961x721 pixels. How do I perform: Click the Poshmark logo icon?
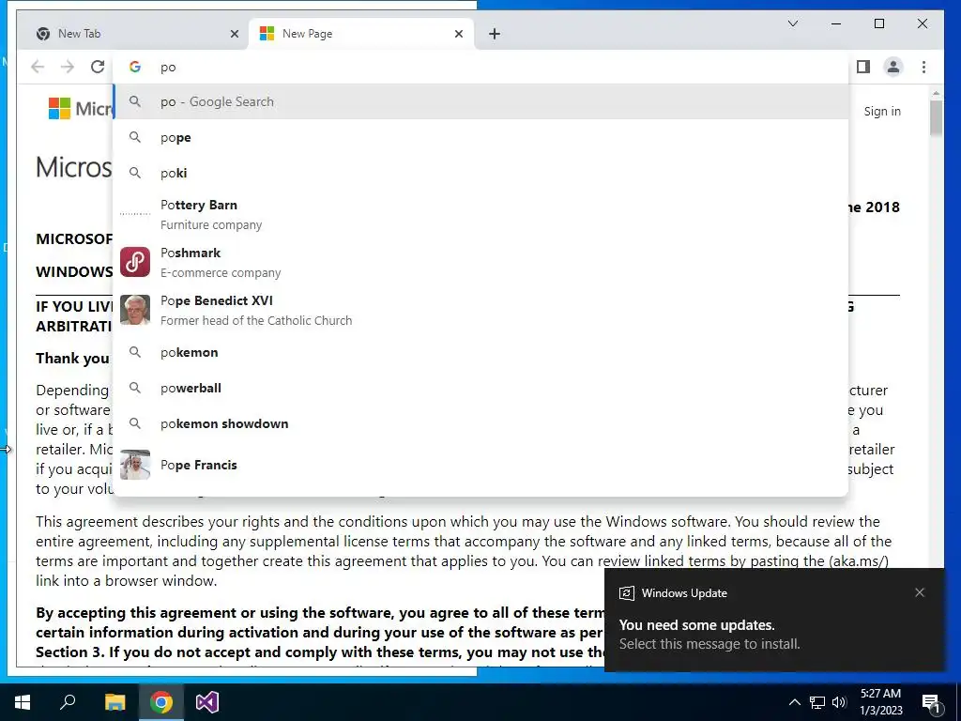(x=135, y=263)
